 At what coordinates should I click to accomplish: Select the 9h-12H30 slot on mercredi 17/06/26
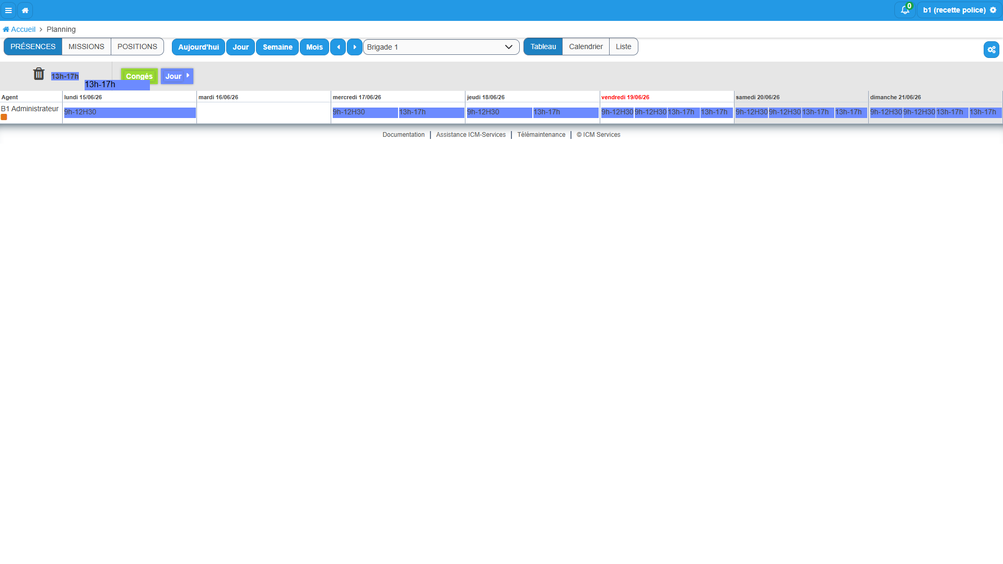pyautogui.click(x=365, y=112)
